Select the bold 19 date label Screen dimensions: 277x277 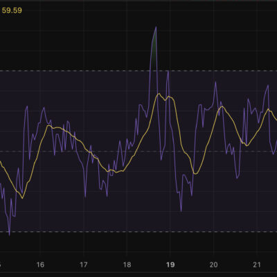170,265
